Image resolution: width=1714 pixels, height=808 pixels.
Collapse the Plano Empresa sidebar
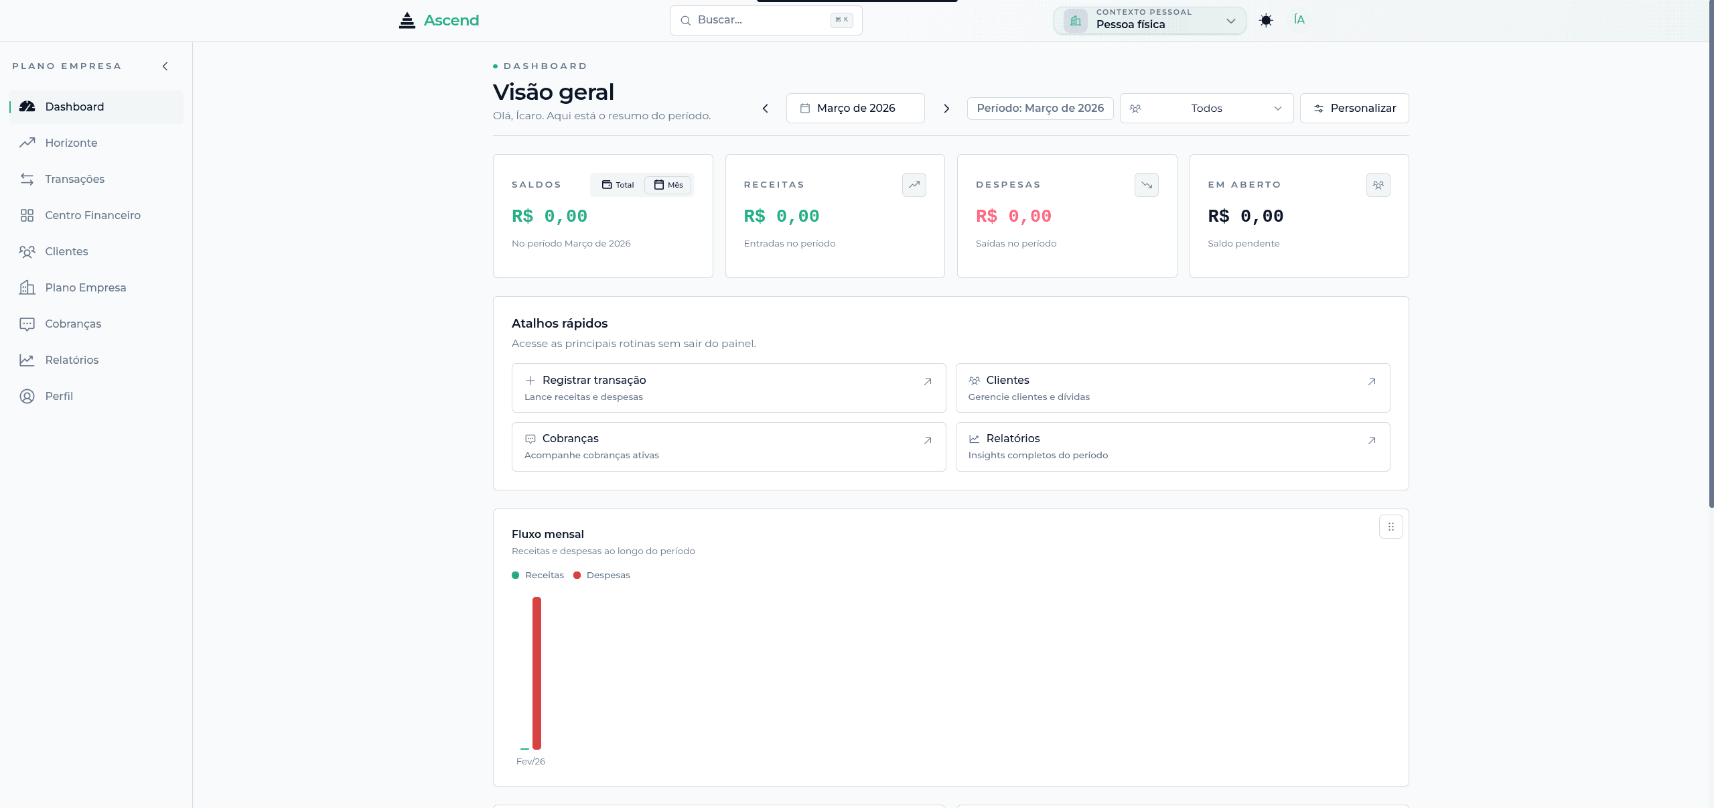[165, 66]
